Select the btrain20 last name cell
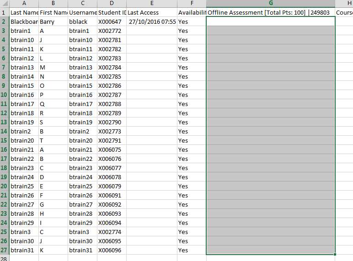This screenshot has height=261, width=353. (24, 140)
